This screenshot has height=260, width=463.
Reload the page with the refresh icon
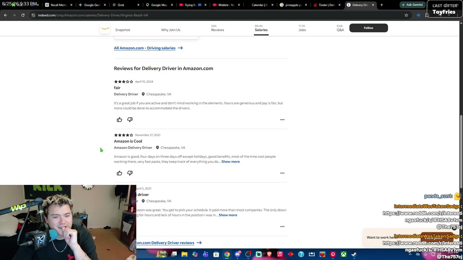click(x=23, y=15)
